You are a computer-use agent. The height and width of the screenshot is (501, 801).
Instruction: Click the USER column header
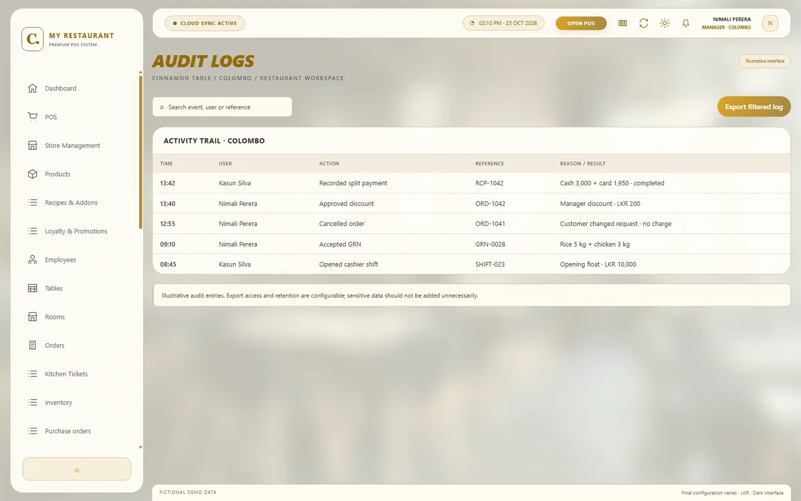(x=225, y=163)
